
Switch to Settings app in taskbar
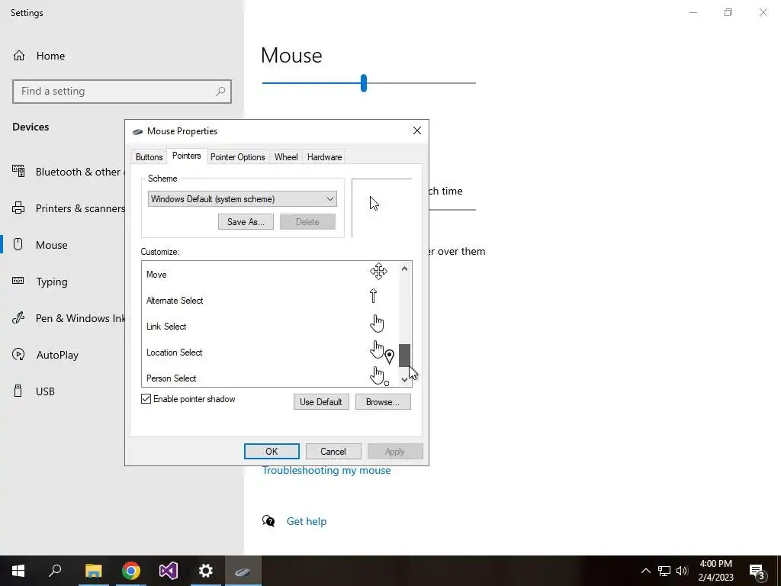pos(206,571)
